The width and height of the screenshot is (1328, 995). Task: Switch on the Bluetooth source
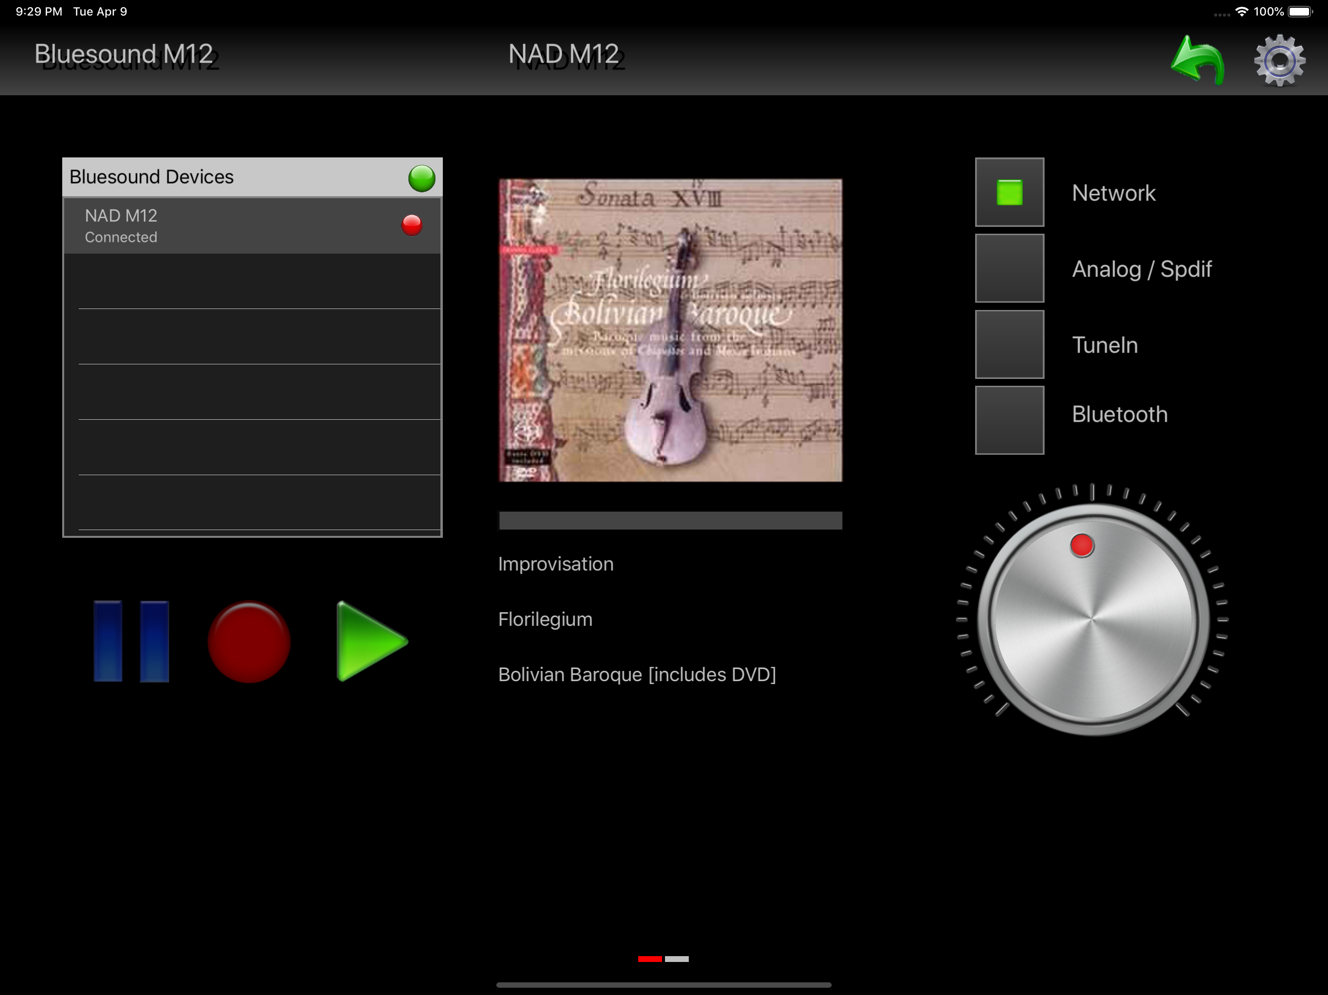[1009, 420]
